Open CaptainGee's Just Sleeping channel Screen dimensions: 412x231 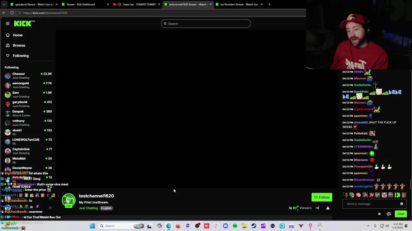click(28, 151)
